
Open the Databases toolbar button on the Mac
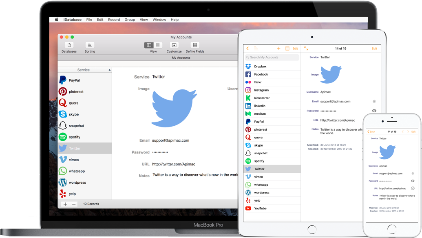(x=69, y=47)
